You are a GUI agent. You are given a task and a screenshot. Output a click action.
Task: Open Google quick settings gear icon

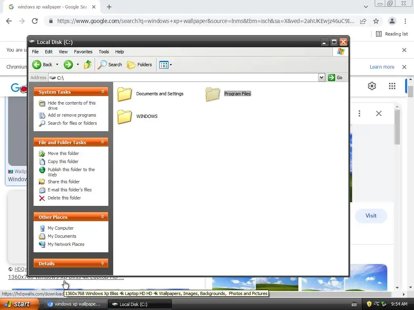pyautogui.click(x=372, y=86)
